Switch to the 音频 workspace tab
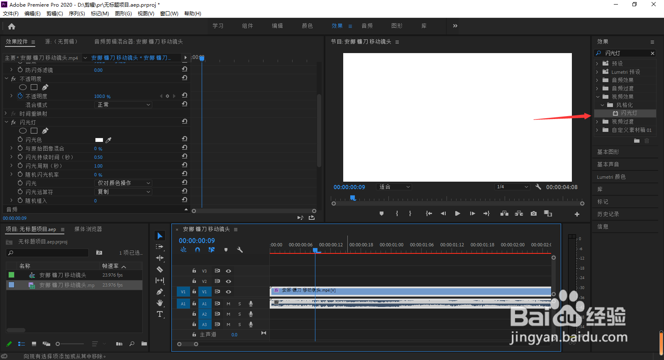Screen dimensions: 664x360 (x=367, y=26)
